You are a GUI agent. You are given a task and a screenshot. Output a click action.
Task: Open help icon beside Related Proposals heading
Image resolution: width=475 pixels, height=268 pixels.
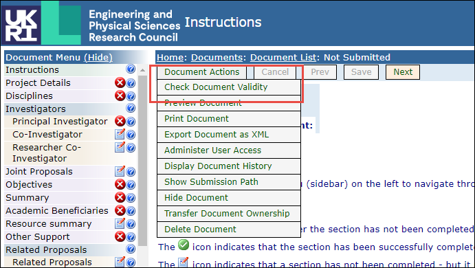point(131,249)
